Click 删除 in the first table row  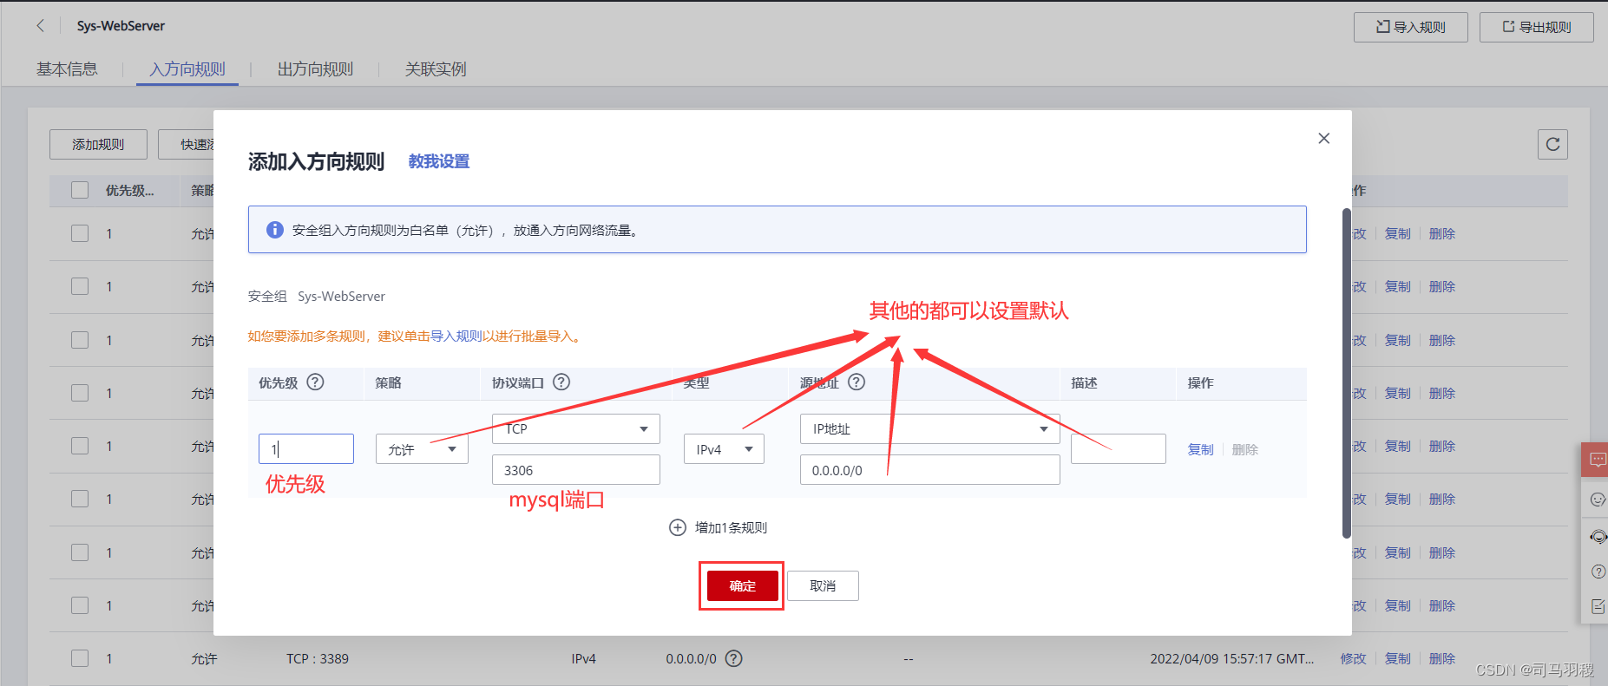coord(1441,233)
